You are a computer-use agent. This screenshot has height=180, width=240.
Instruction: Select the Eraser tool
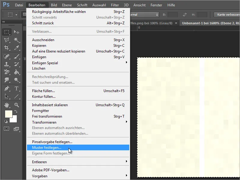pos(7,72)
